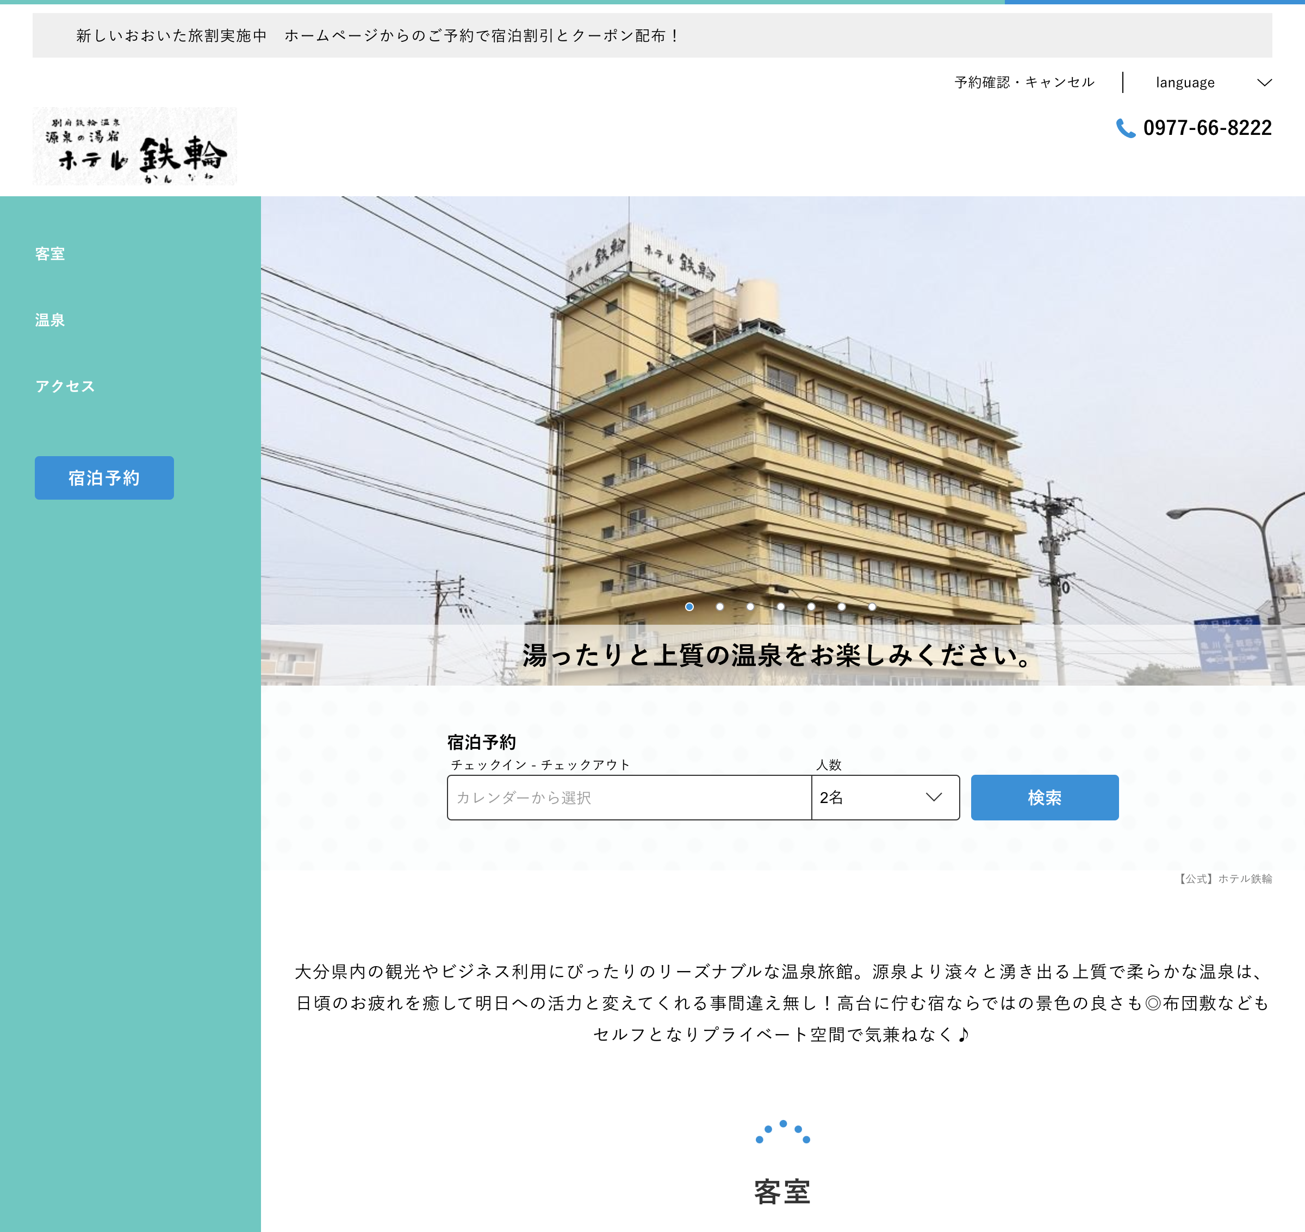Viewport: 1305px width, 1232px height.
Task: Click the language dropdown chevron arrow
Action: [x=1264, y=83]
